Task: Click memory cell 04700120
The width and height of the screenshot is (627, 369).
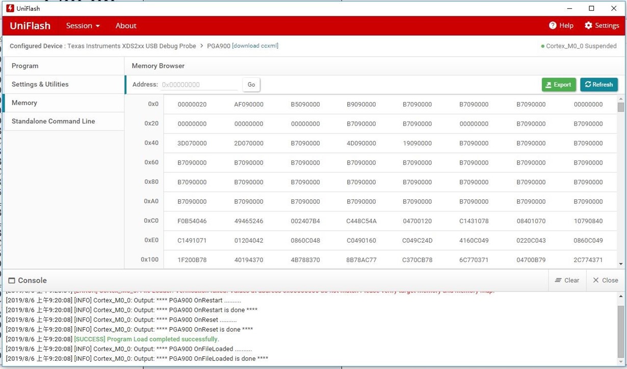Action: pos(417,221)
